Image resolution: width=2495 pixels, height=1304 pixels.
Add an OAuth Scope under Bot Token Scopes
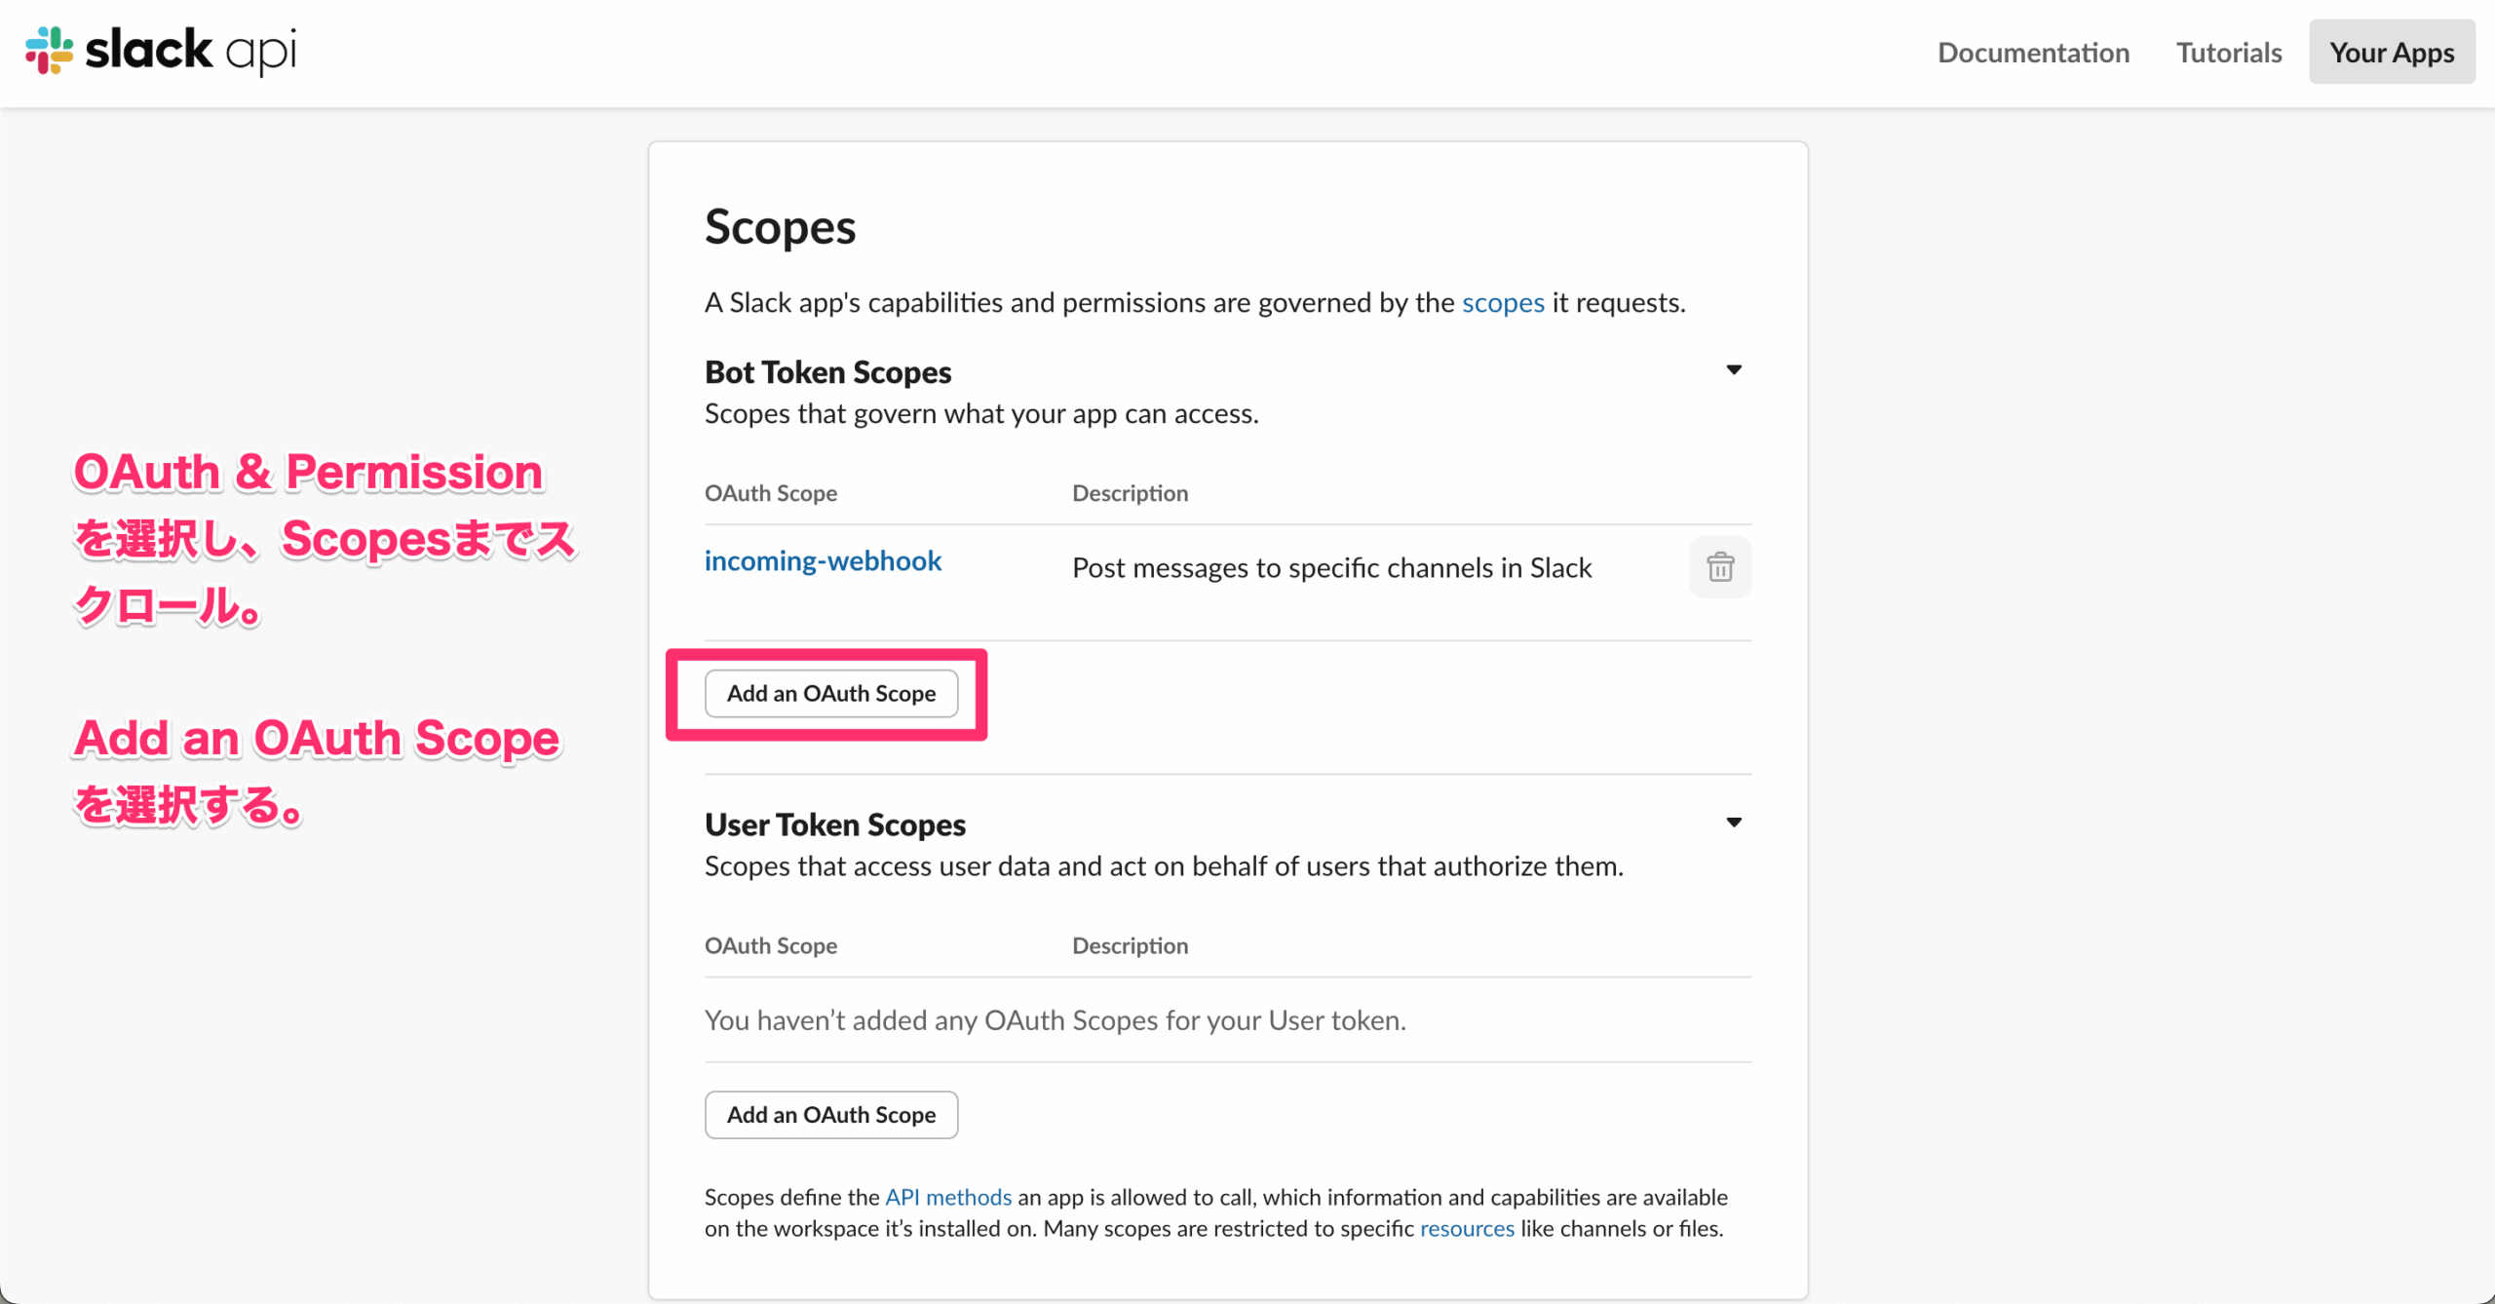pyautogui.click(x=831, y=694)
